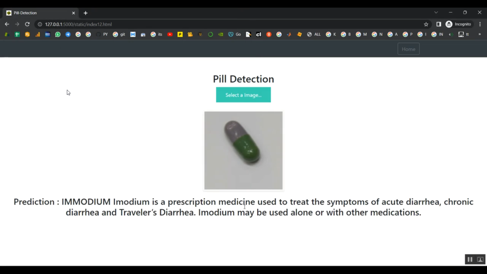Screen dimensions: 487x274
Task: Select the Pill-Detection tab
Action: click(41, 13)
